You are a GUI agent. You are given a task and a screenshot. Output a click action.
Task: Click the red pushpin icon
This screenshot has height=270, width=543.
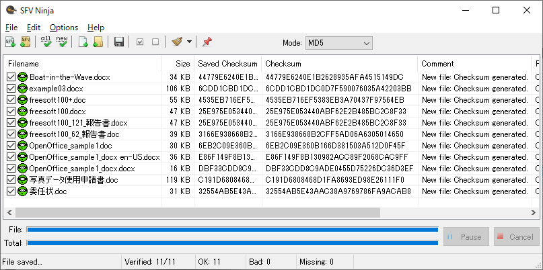click(x=207, y=42)
